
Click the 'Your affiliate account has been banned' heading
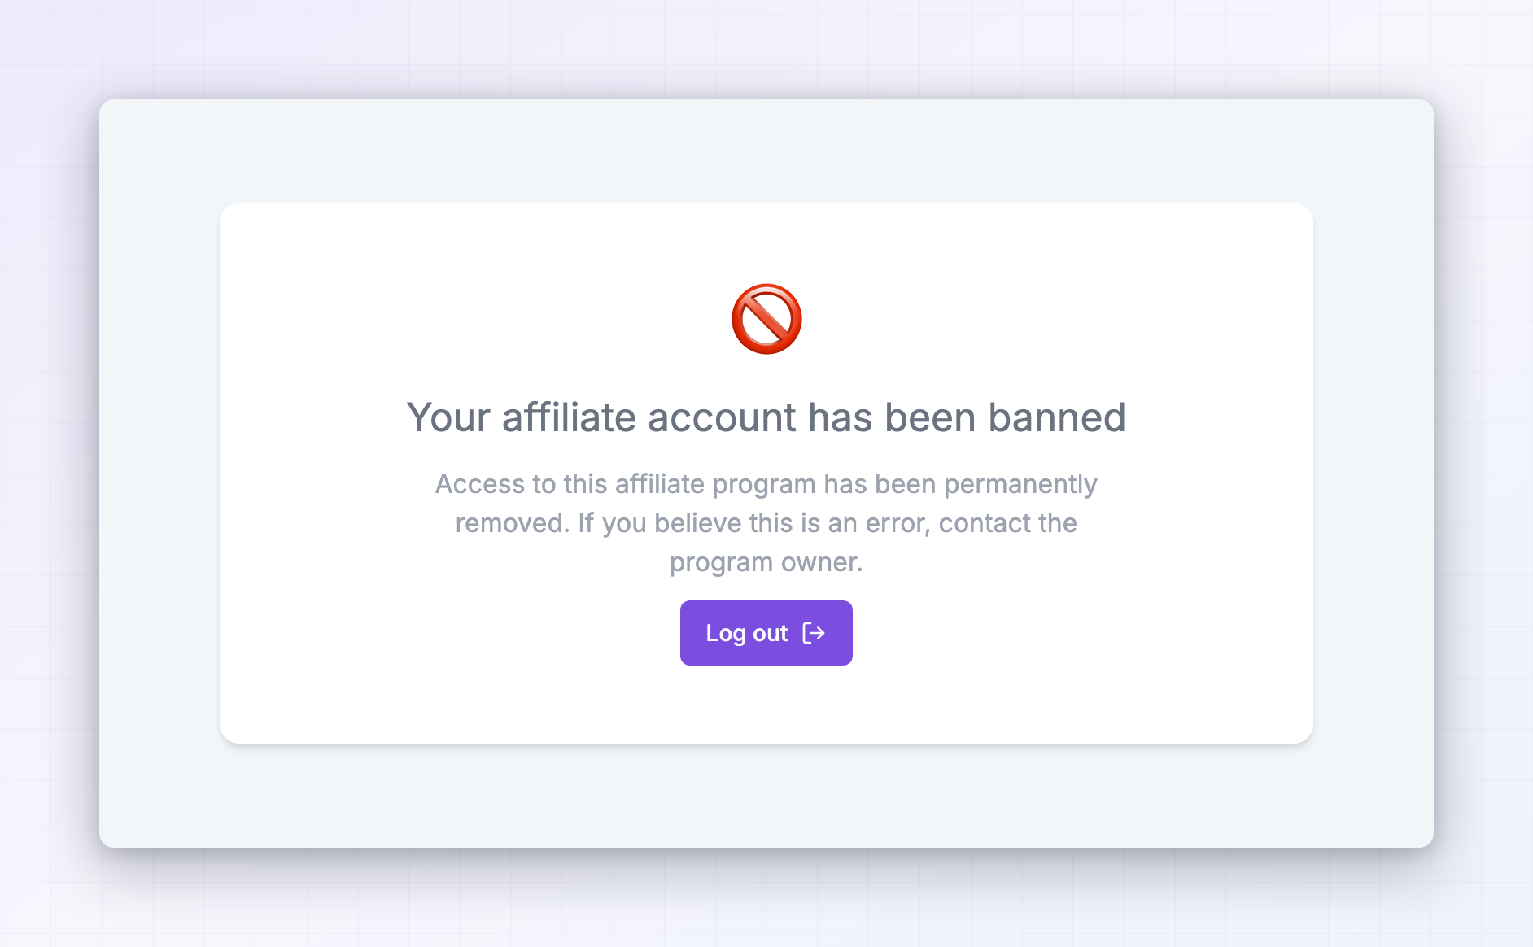point(766,417)
